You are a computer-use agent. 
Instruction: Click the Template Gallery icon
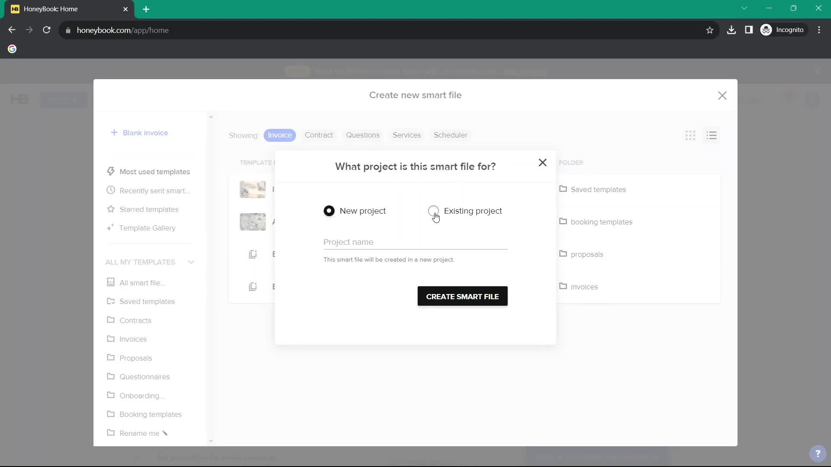[111, 228]
